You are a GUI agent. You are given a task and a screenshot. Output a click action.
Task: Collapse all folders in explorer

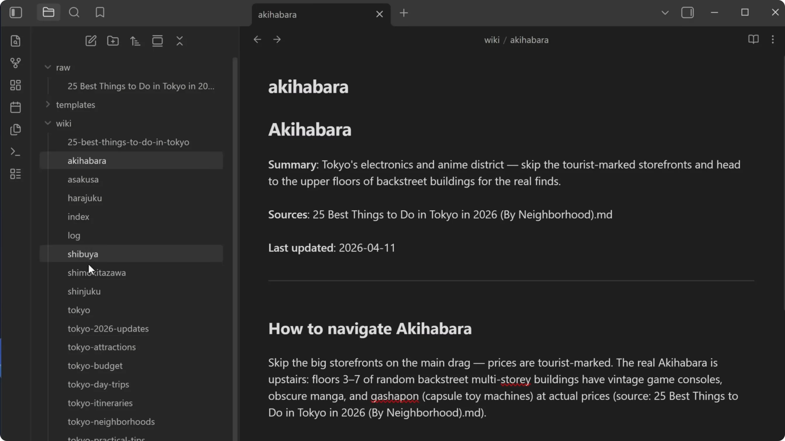coord(180,41)
